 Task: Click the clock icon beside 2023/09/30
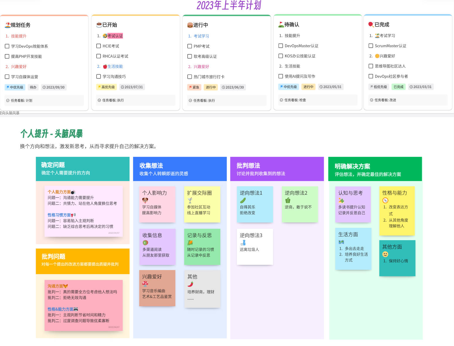coord(44,87)
